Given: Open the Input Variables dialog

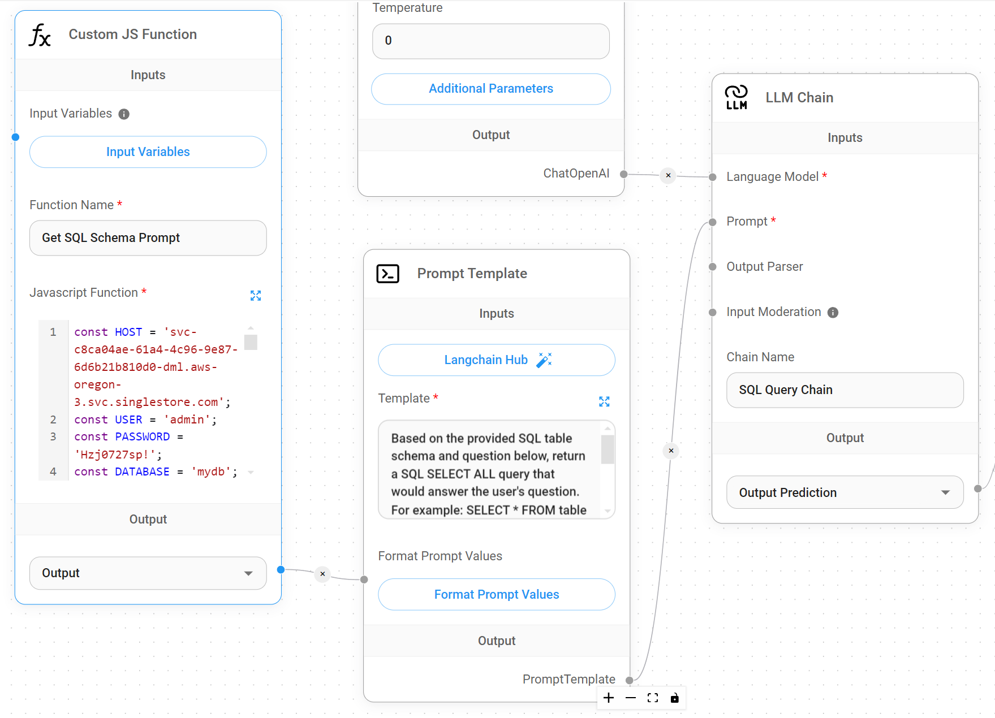Looking at the screenshot, I should point(148,152).
